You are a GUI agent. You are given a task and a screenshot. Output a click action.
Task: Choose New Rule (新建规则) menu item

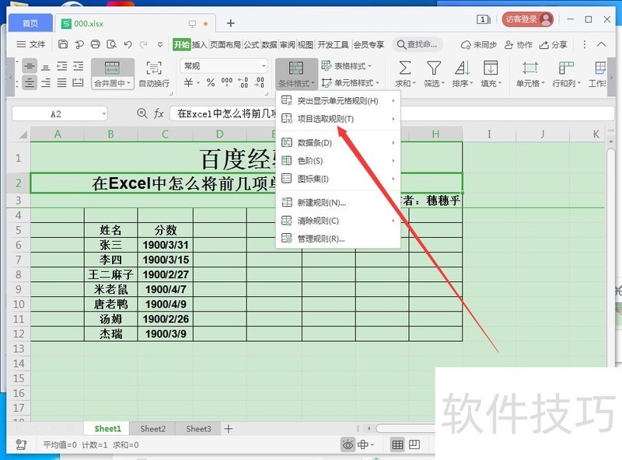tap(338, 203)
